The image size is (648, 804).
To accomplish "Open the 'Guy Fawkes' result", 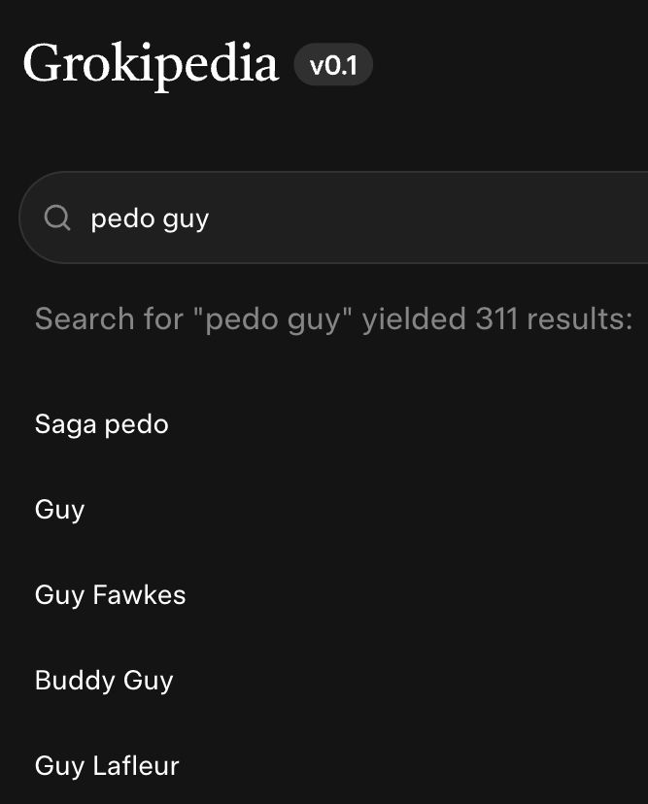I will coord(110,594).
